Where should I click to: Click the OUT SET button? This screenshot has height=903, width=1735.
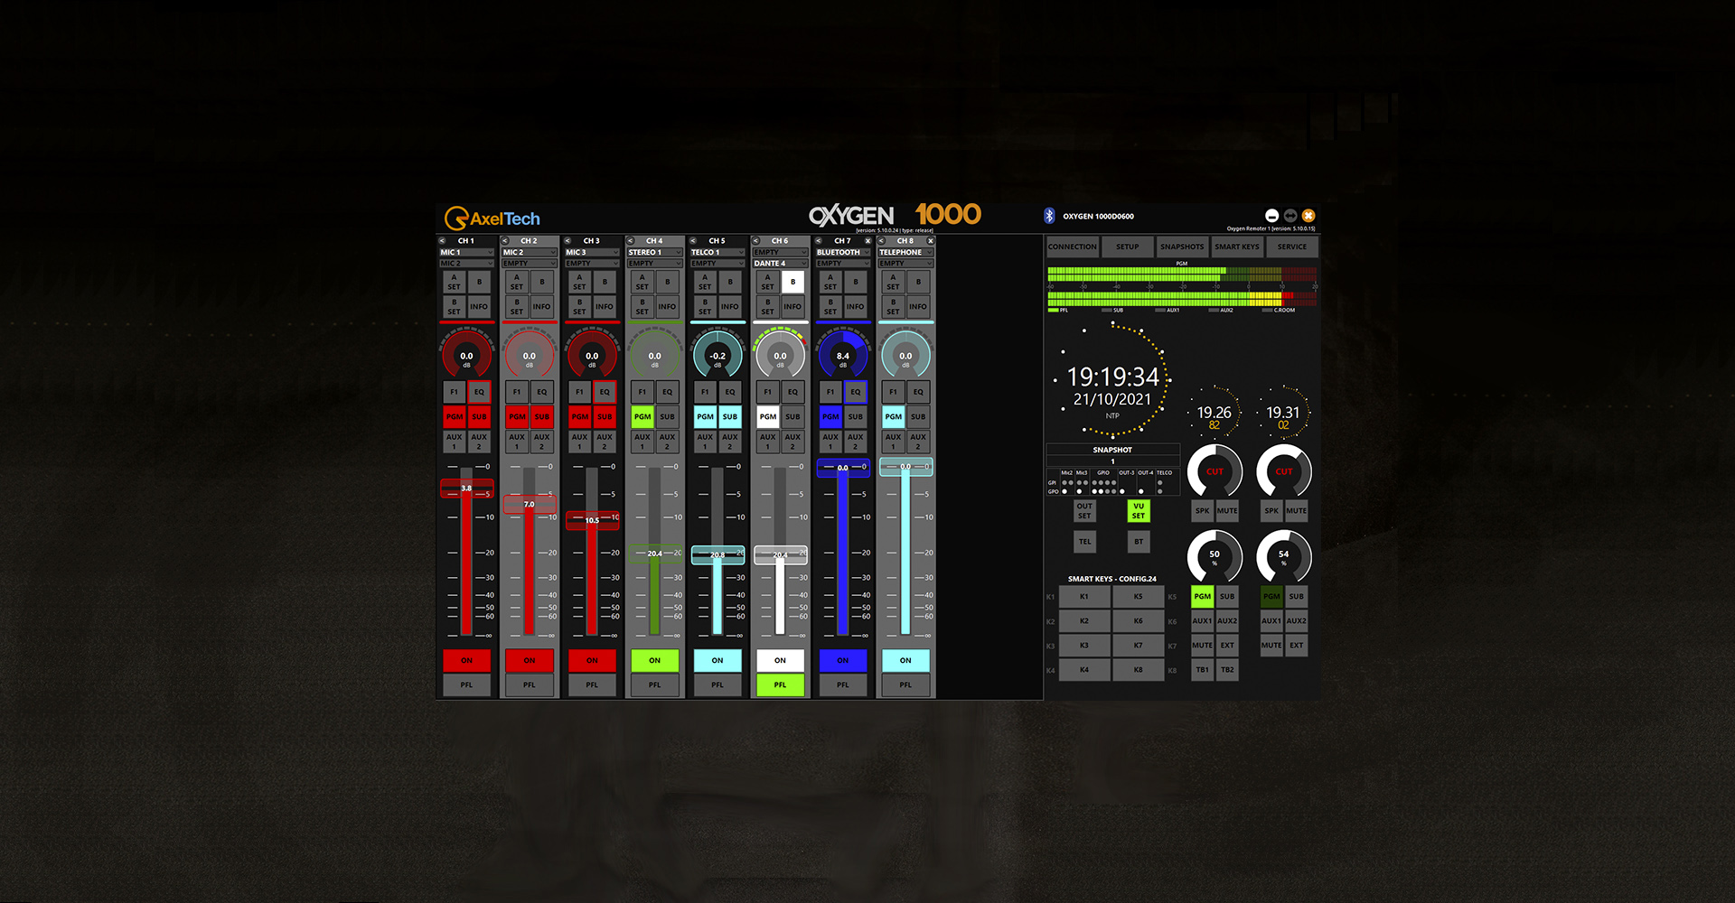[x=1084, y=511]
